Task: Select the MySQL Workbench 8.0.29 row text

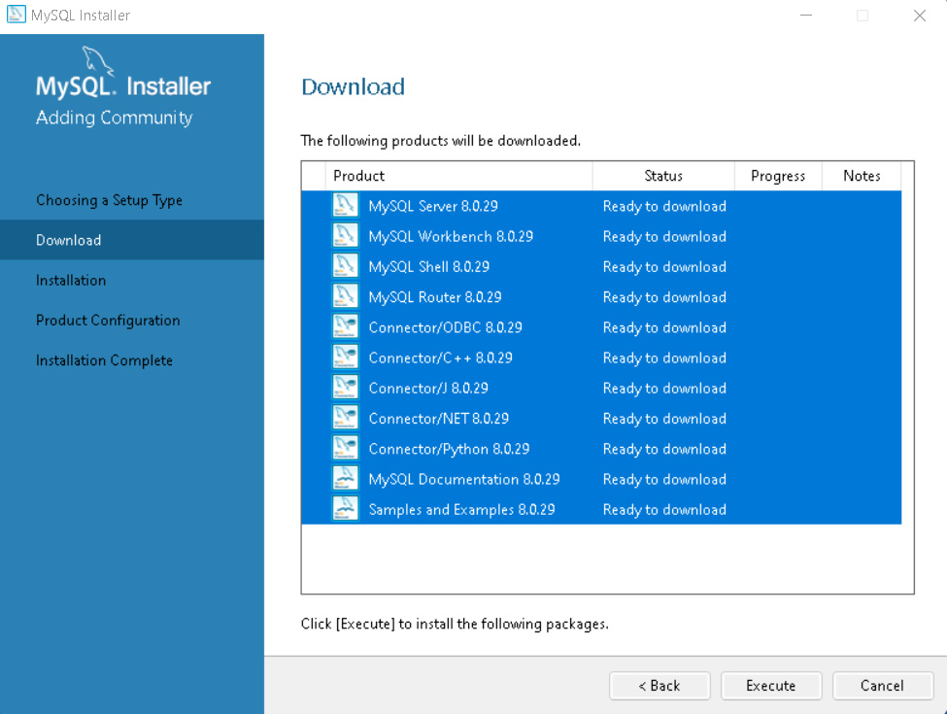Action: pos(451,236)
